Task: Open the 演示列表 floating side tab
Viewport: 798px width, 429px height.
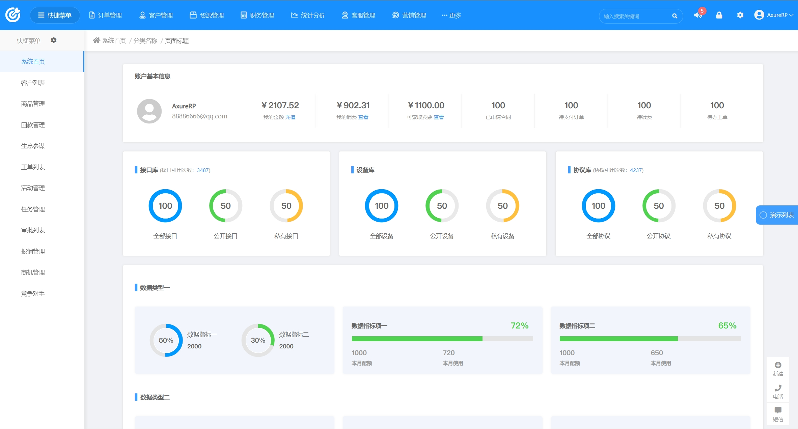Action: tap(777, 215)
